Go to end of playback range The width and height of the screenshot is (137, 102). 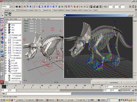pyautogui.click(x=135, y=87)
